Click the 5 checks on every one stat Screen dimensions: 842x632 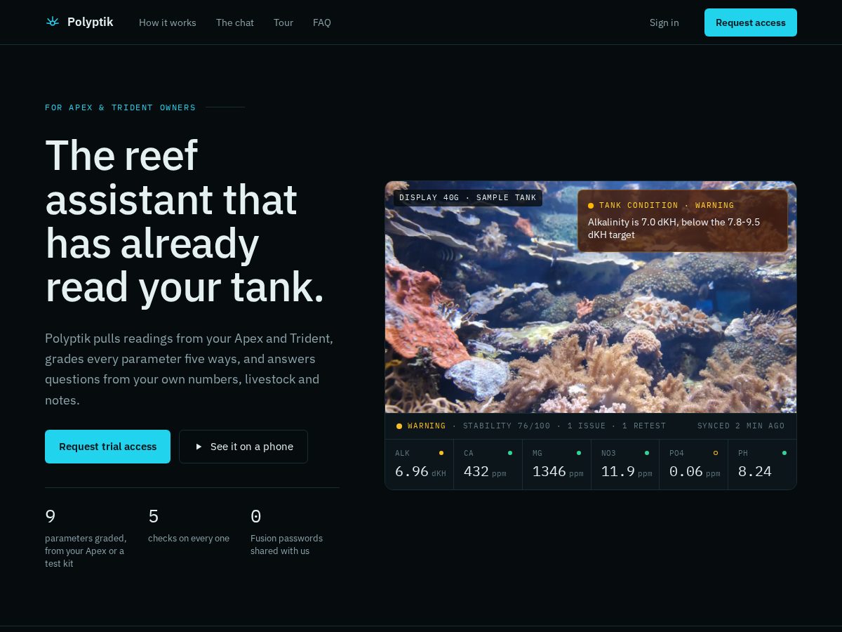click(189, 525)
